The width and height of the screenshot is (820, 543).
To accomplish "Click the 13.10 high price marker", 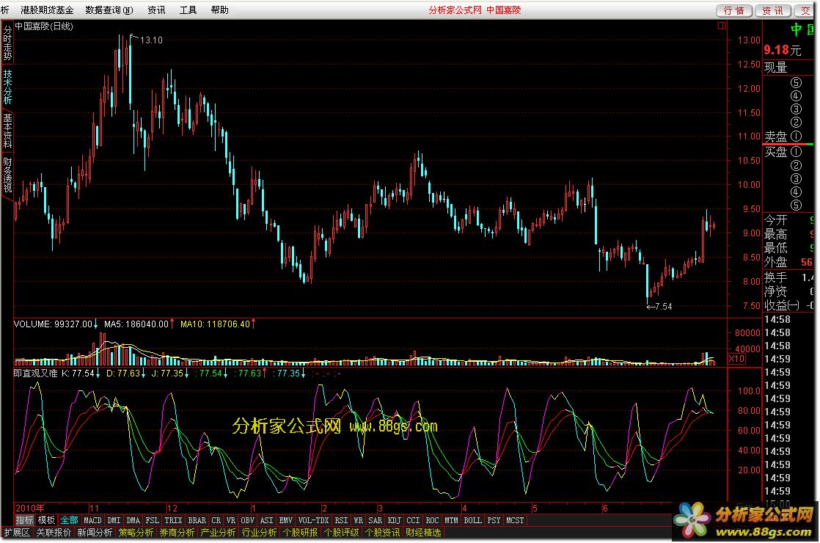I will coord(151,40).
